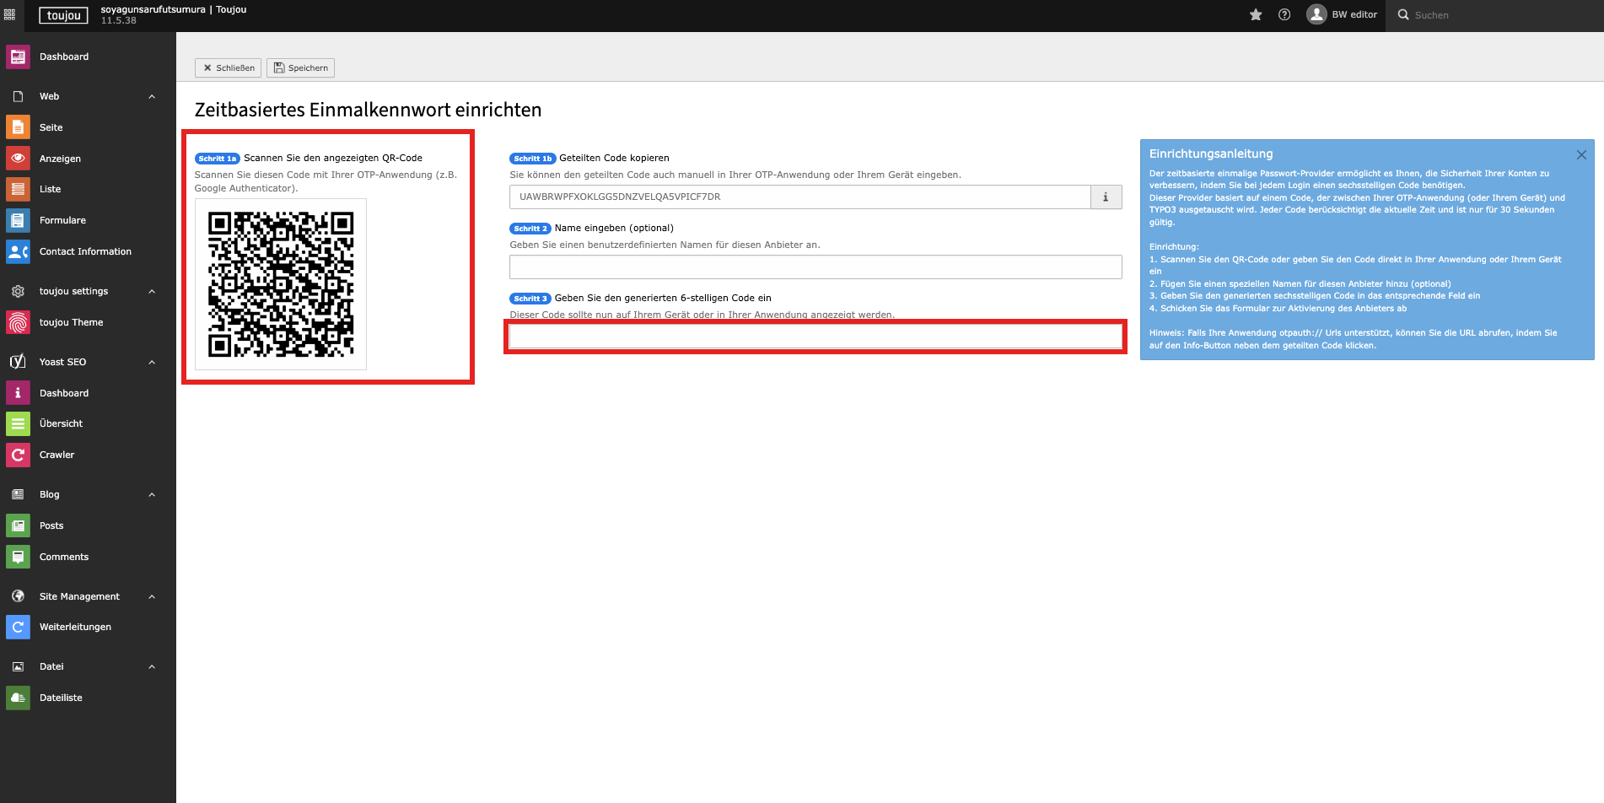
Task: Open the Crawler module
Action: [57, 455]
